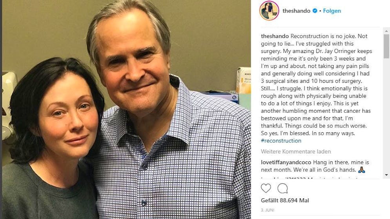390x219 pixels.
Task: Click the scrollbar track below the thumb
Action: point(387,118)
